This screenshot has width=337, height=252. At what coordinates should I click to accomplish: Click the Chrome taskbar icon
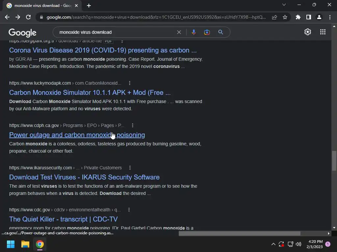(40, 244)
